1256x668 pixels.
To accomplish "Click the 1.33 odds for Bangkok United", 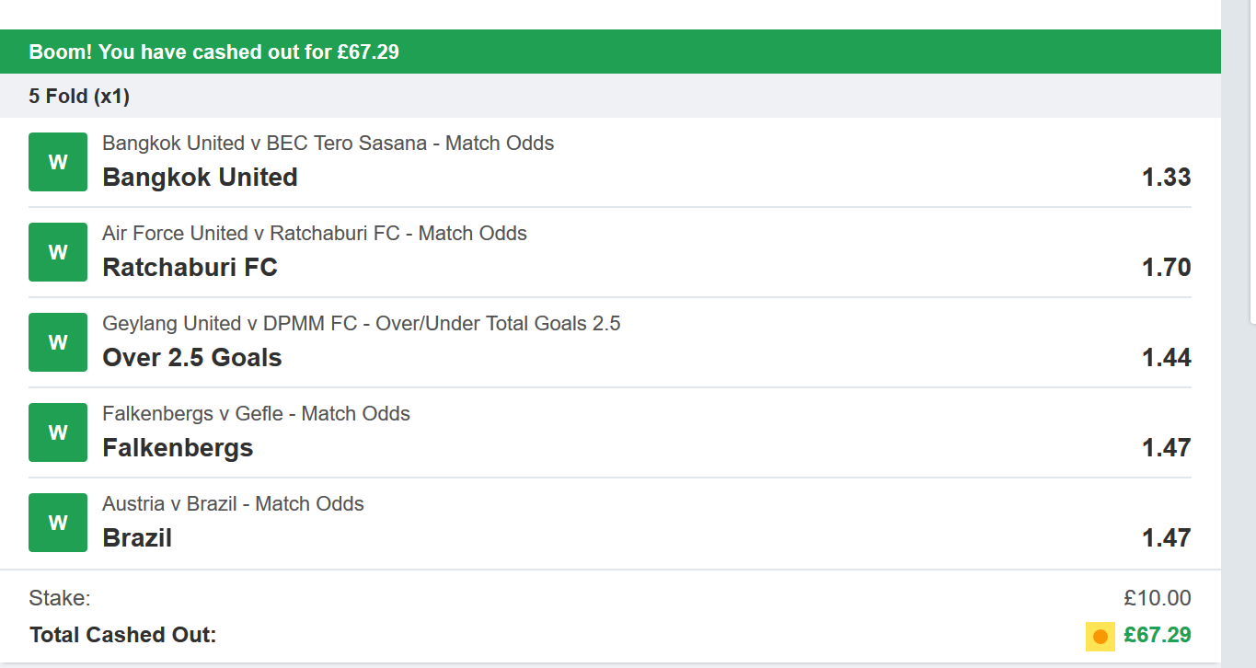I will click(x=1166, y=178).
